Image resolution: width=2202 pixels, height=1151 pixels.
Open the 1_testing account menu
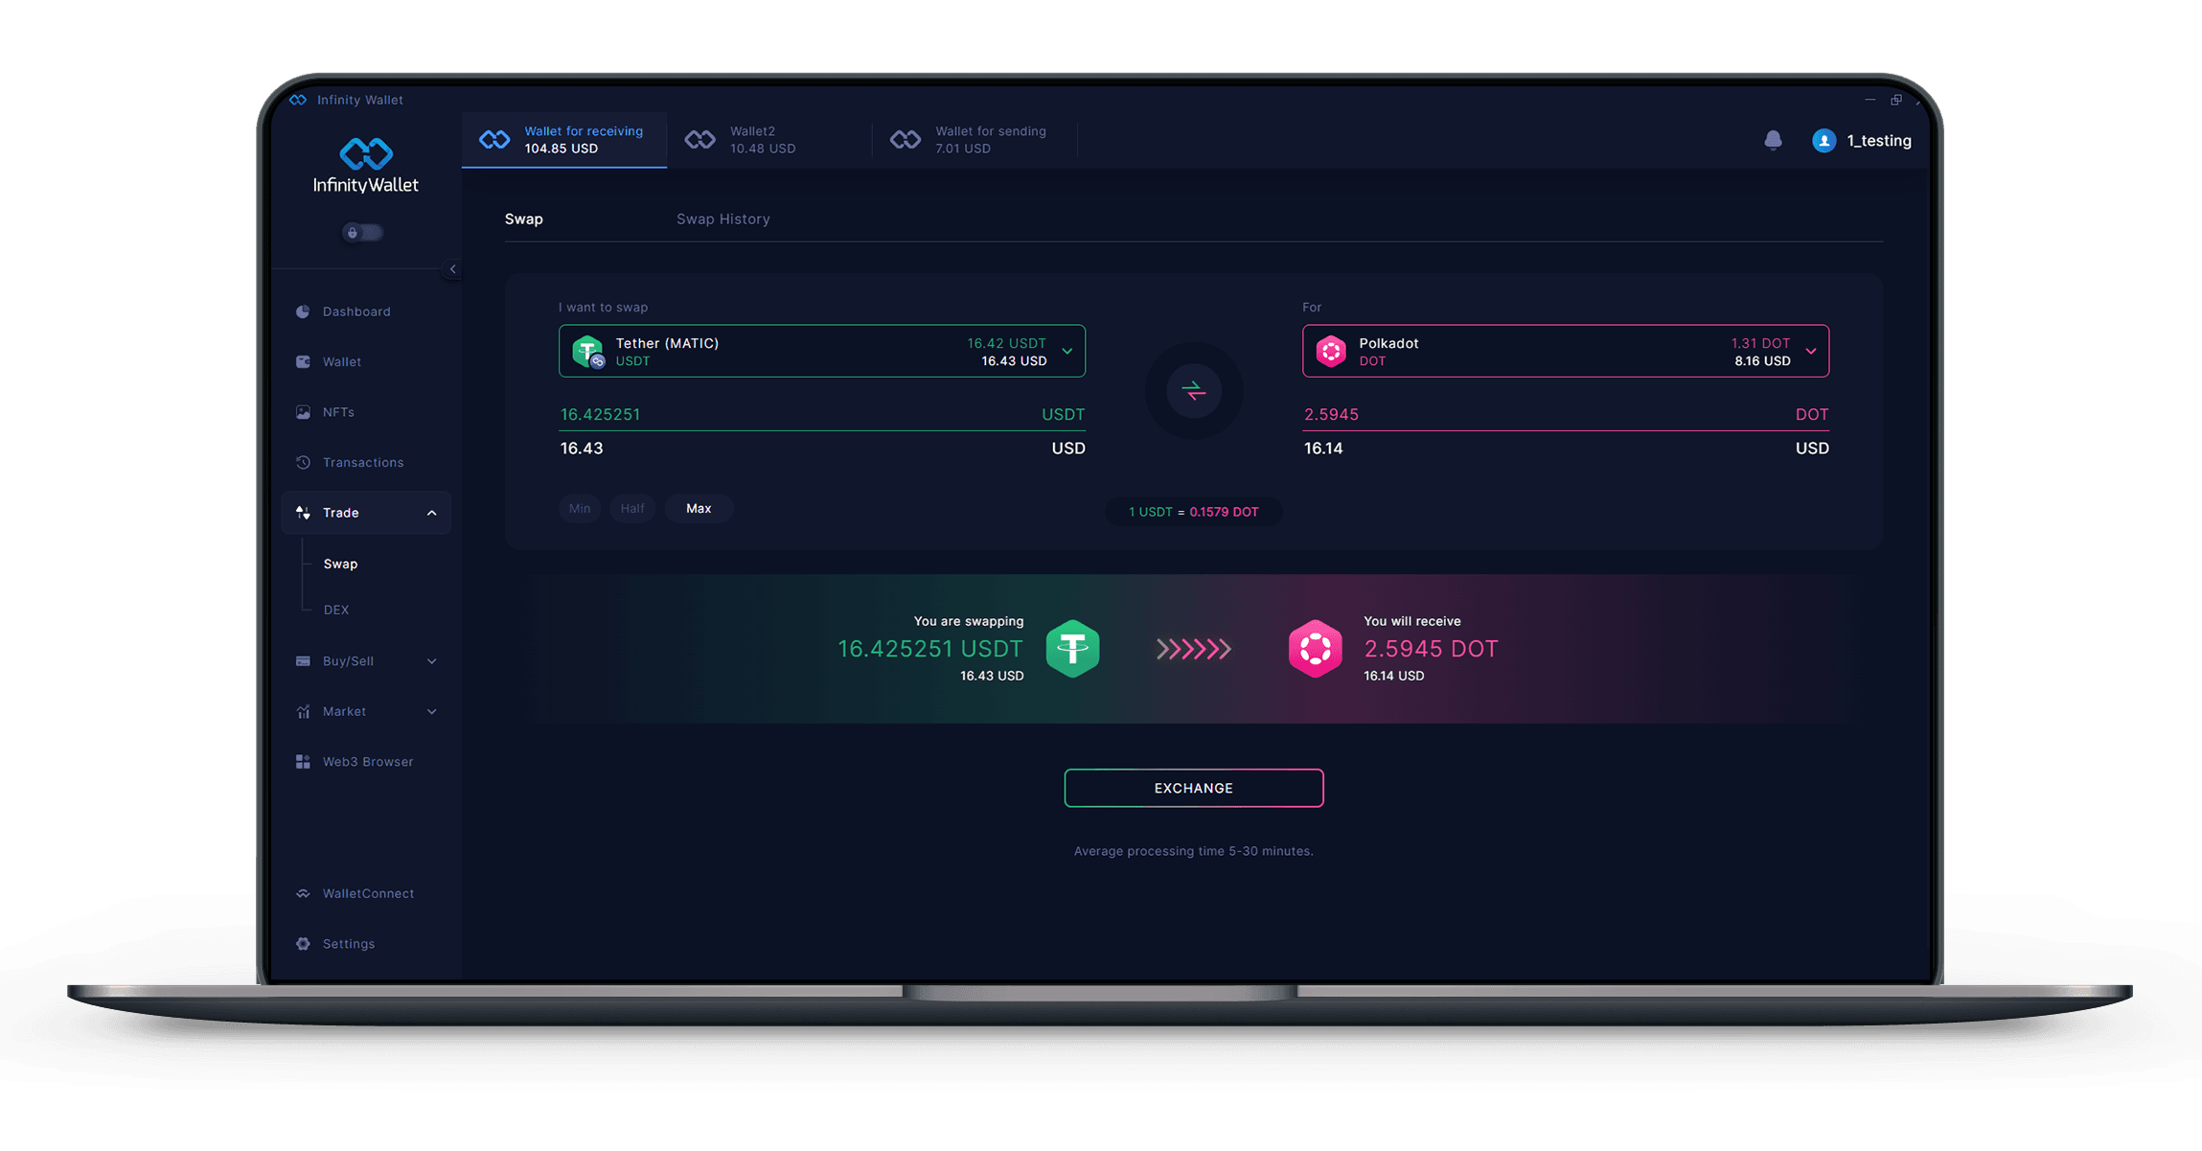(1862, 141)
